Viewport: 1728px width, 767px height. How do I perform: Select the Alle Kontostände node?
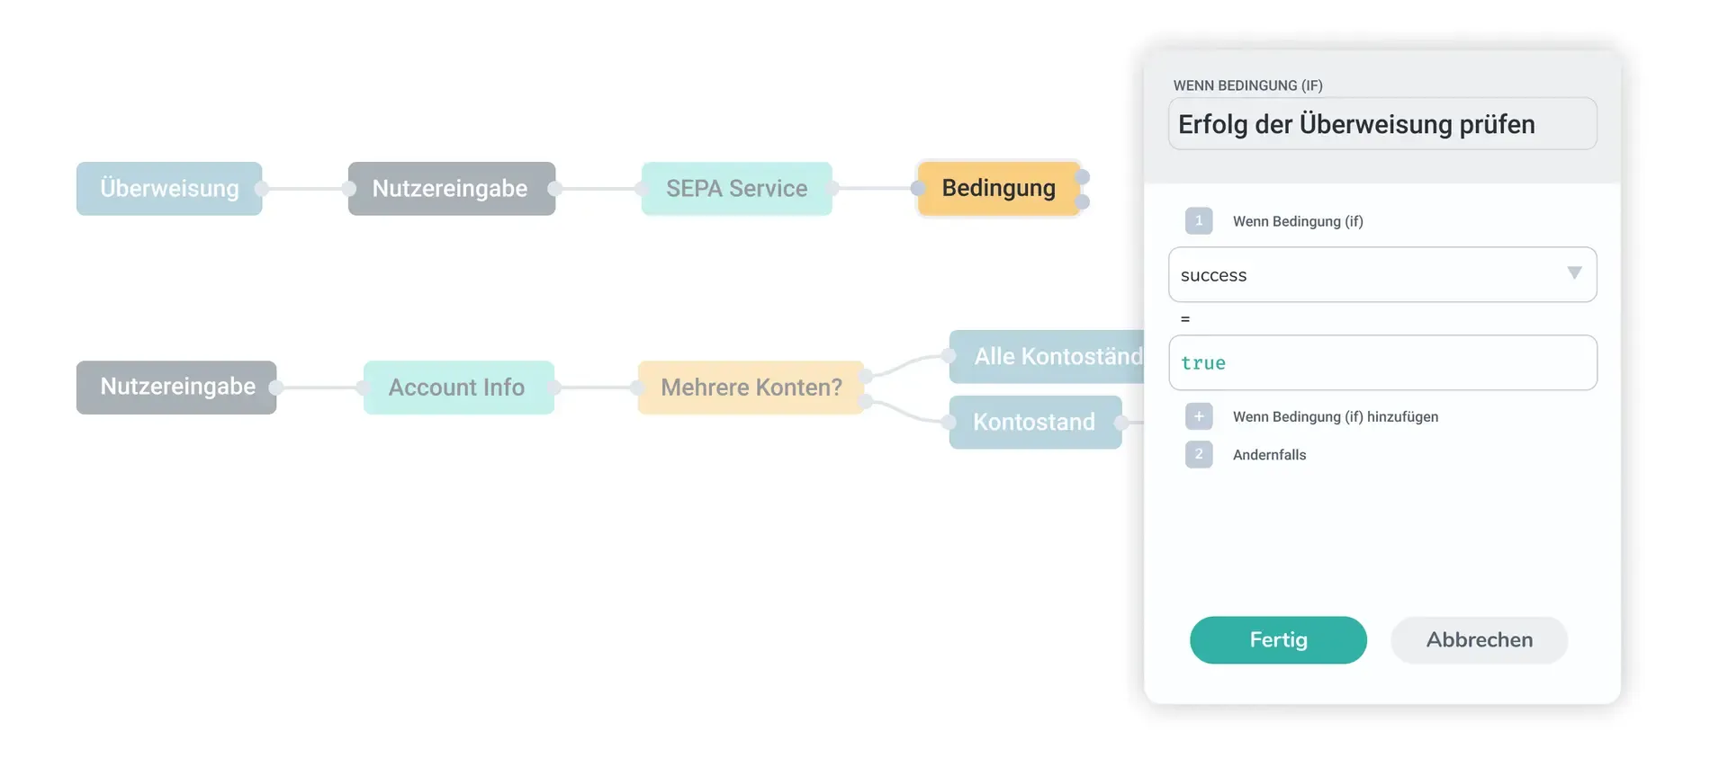pos(1048,357)
